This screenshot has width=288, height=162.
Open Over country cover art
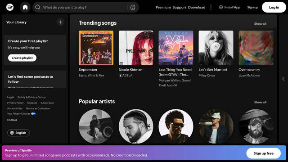coord(256,48)
